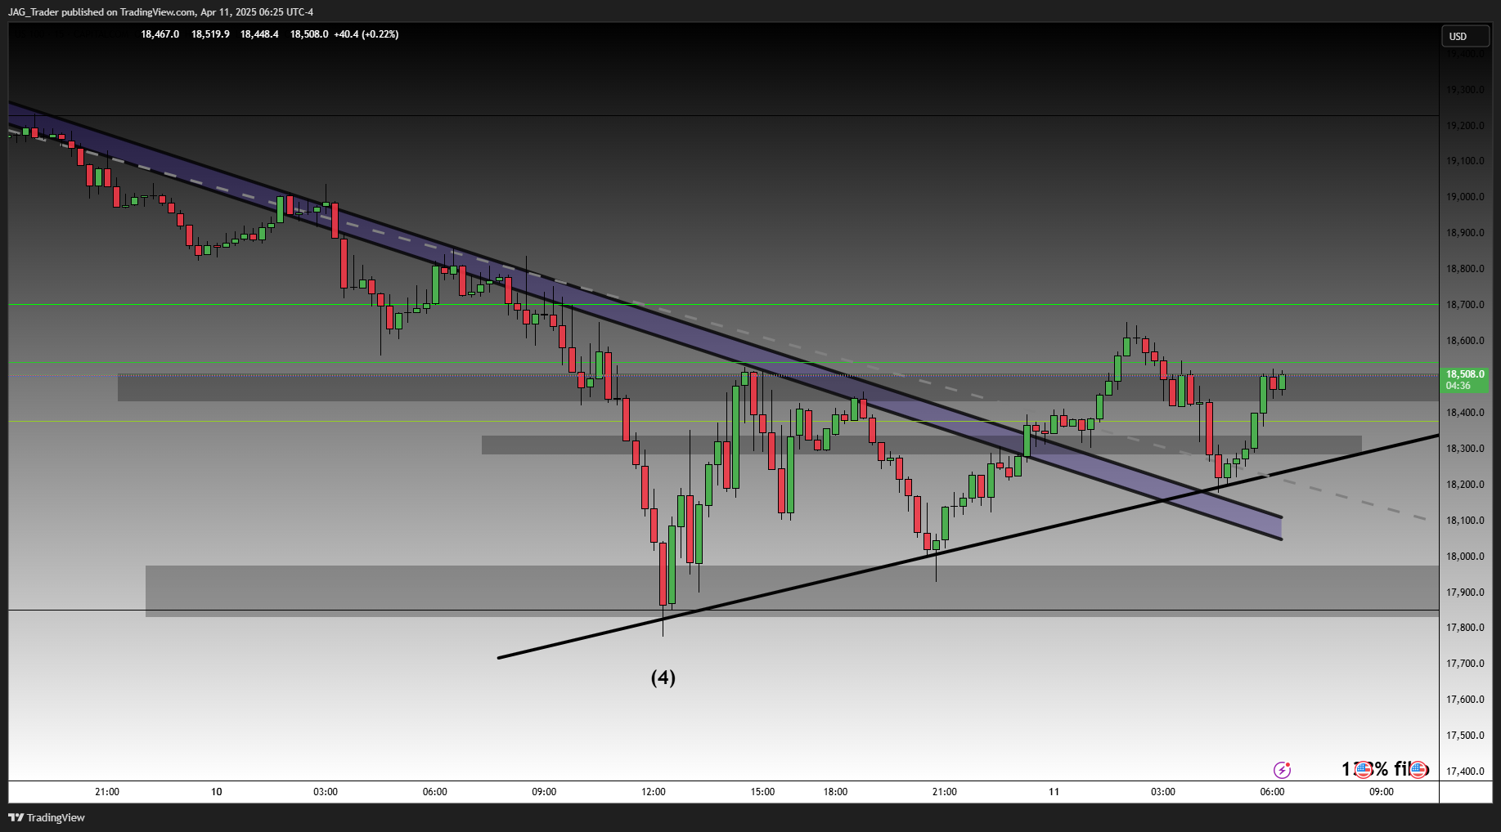Click the US flag event icon above the 09:00 label
The height and width of the screenshot is (832, 1501).
coord(1363,770)
